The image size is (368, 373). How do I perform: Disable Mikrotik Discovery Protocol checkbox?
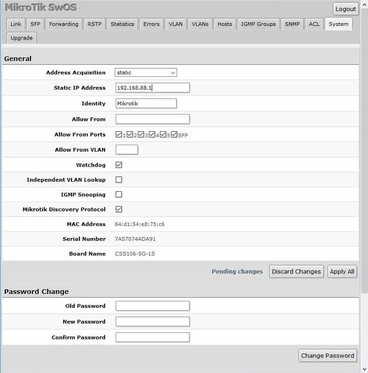tap(119, 209)
